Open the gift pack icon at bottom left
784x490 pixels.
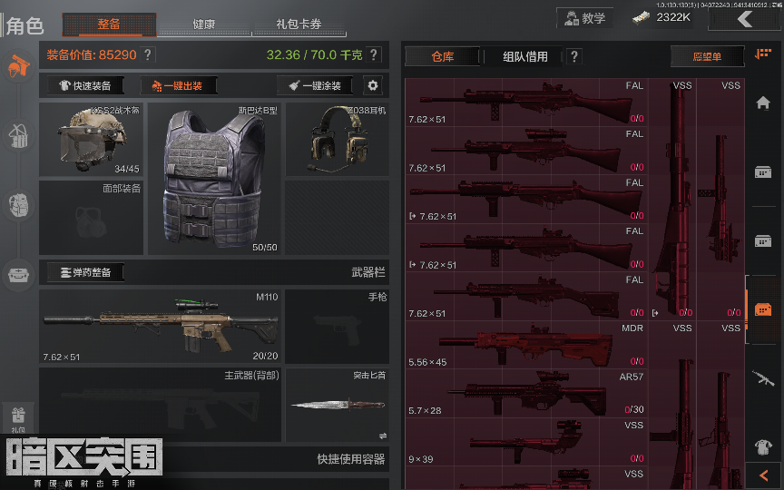[x=18, y=417]
